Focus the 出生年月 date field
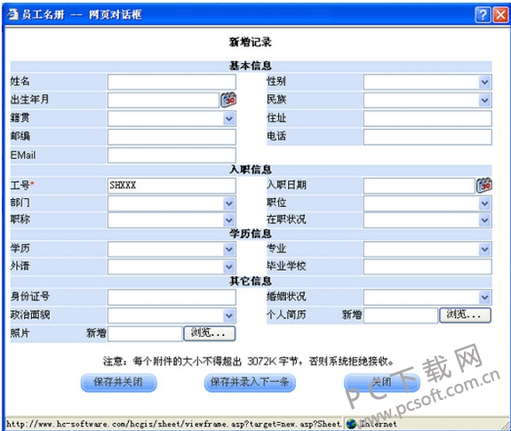This screenshot has height=431, width=511. tap(164, 100)
